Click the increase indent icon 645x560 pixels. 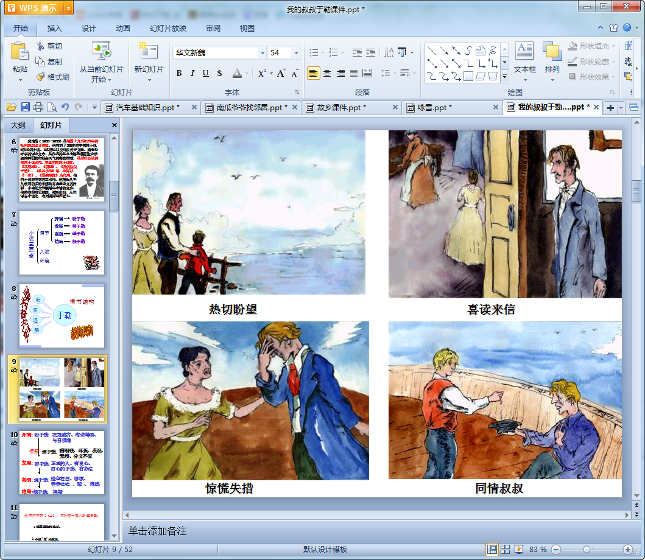(371, 52)
